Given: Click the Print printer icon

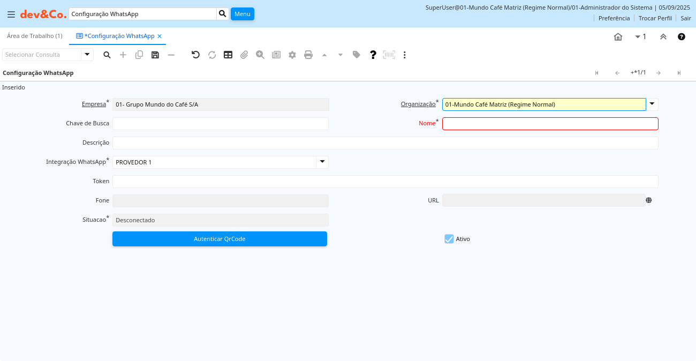Looking at the screenshot, I should (308, 55).
